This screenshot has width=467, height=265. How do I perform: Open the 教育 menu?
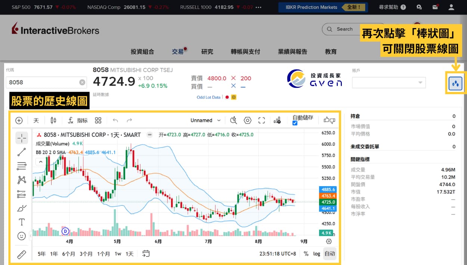point(331,52)
